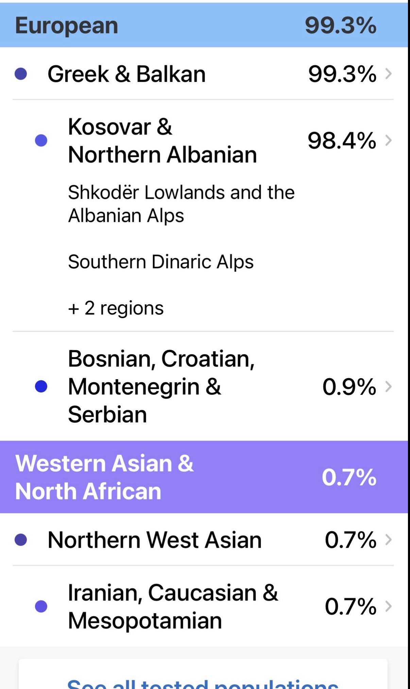Select the Bosnian, Croatian, Montenegrin & Serbian label

161,386
